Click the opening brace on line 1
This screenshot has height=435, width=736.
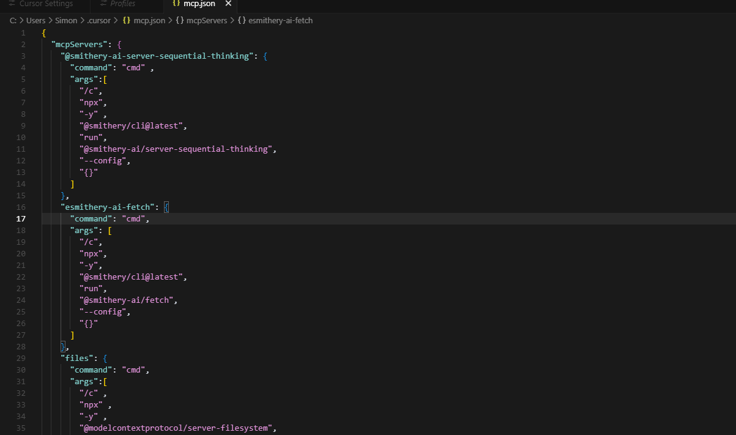coord(44,32)
